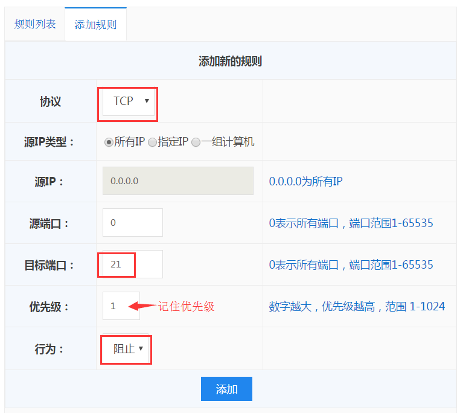Screen dimensions: 460x413
Task: Click the priority range hint 数字越大
Action: click(x=357, y=306)
